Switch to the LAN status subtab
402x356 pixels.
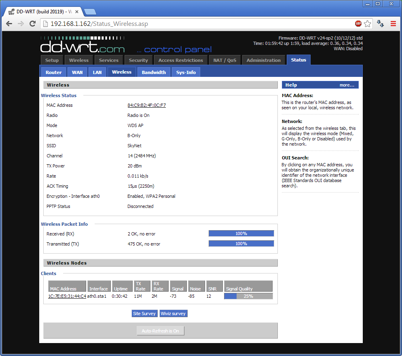97,72
